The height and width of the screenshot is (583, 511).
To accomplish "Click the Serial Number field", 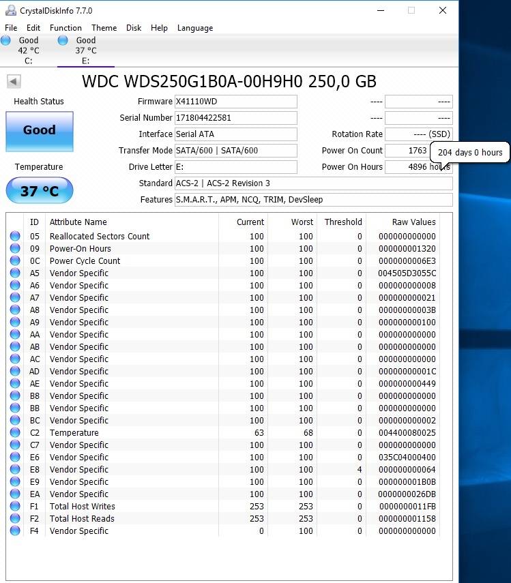I will [235, 118].
